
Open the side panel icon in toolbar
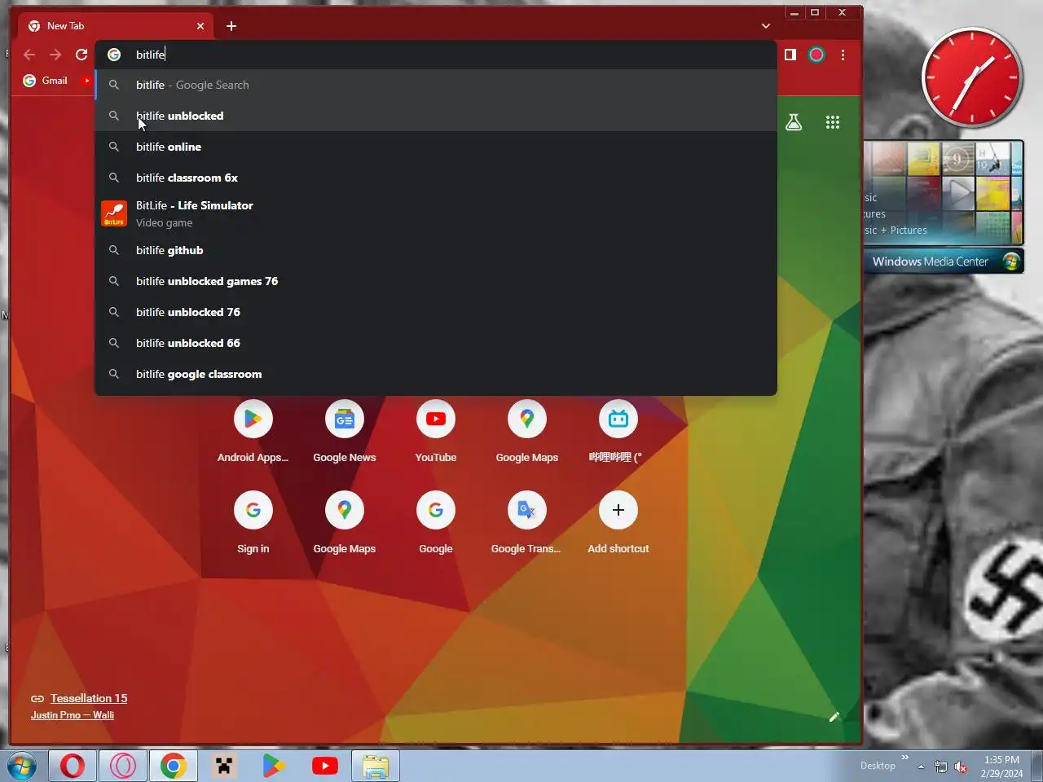(790, 55)
